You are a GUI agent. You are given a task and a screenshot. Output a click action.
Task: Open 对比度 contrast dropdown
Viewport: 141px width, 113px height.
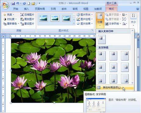click(10, 19)
